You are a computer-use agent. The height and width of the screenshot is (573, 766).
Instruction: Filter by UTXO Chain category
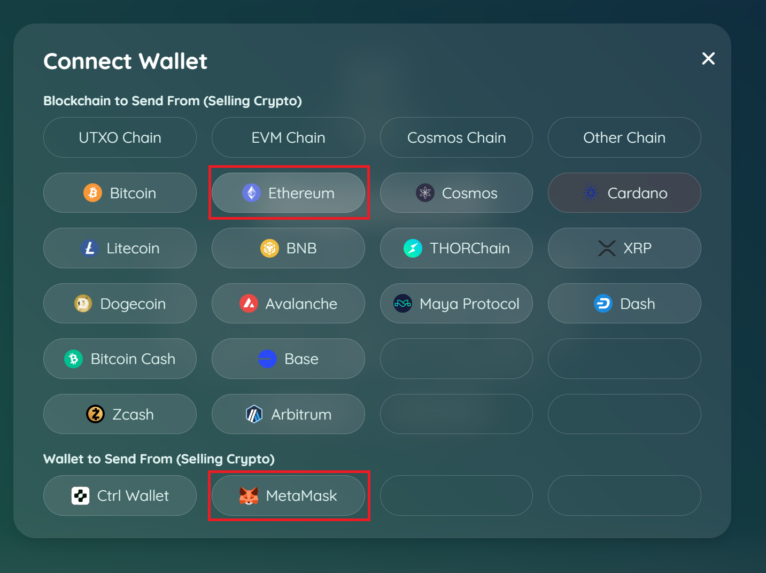point(120,137)
